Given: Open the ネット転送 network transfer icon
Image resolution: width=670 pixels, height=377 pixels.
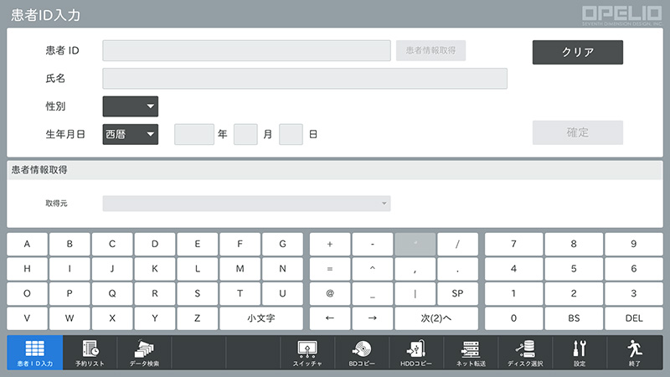Looking at the screenshot, I should click(471, 353).
